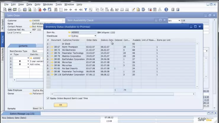Toggle Display Orders Beyond Item's Lead Time
219x123 pixels.
pos(48,98)
